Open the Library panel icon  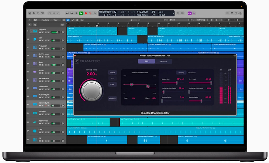coord(30,13)
